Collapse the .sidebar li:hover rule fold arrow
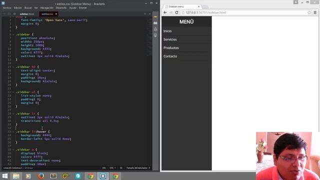The image size is (320, 180). tap(13, 131)
